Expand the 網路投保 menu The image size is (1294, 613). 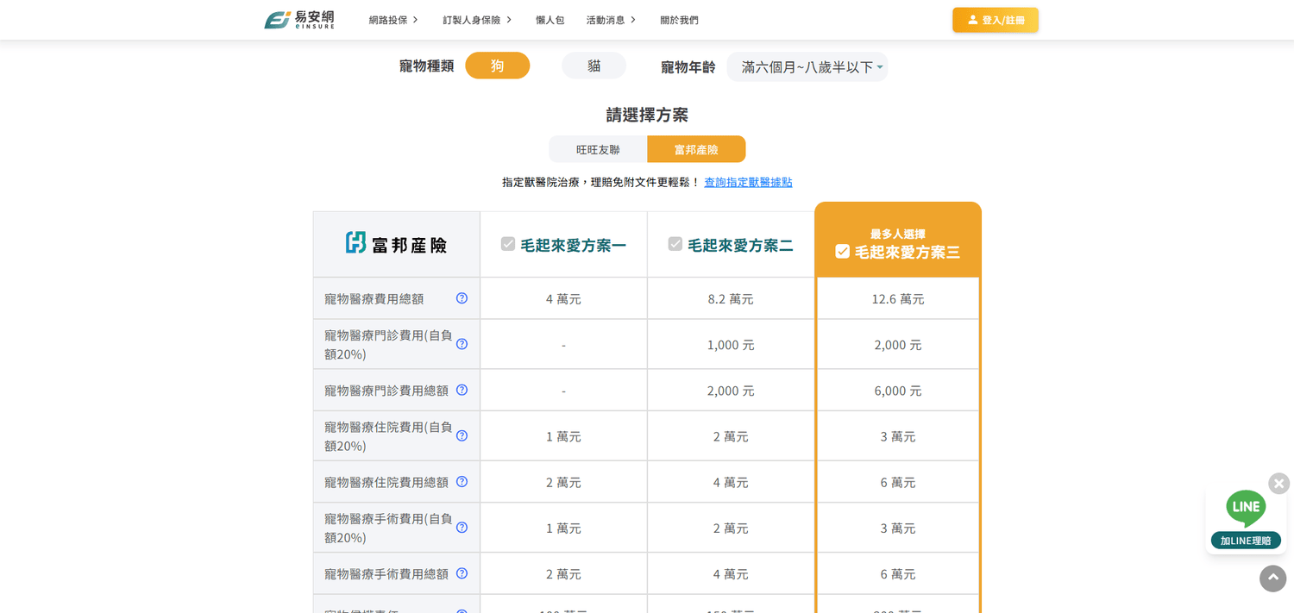pos(393,20)
